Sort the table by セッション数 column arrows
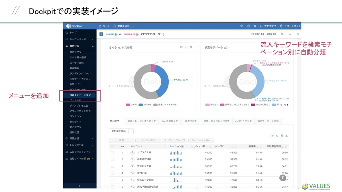 207,146
